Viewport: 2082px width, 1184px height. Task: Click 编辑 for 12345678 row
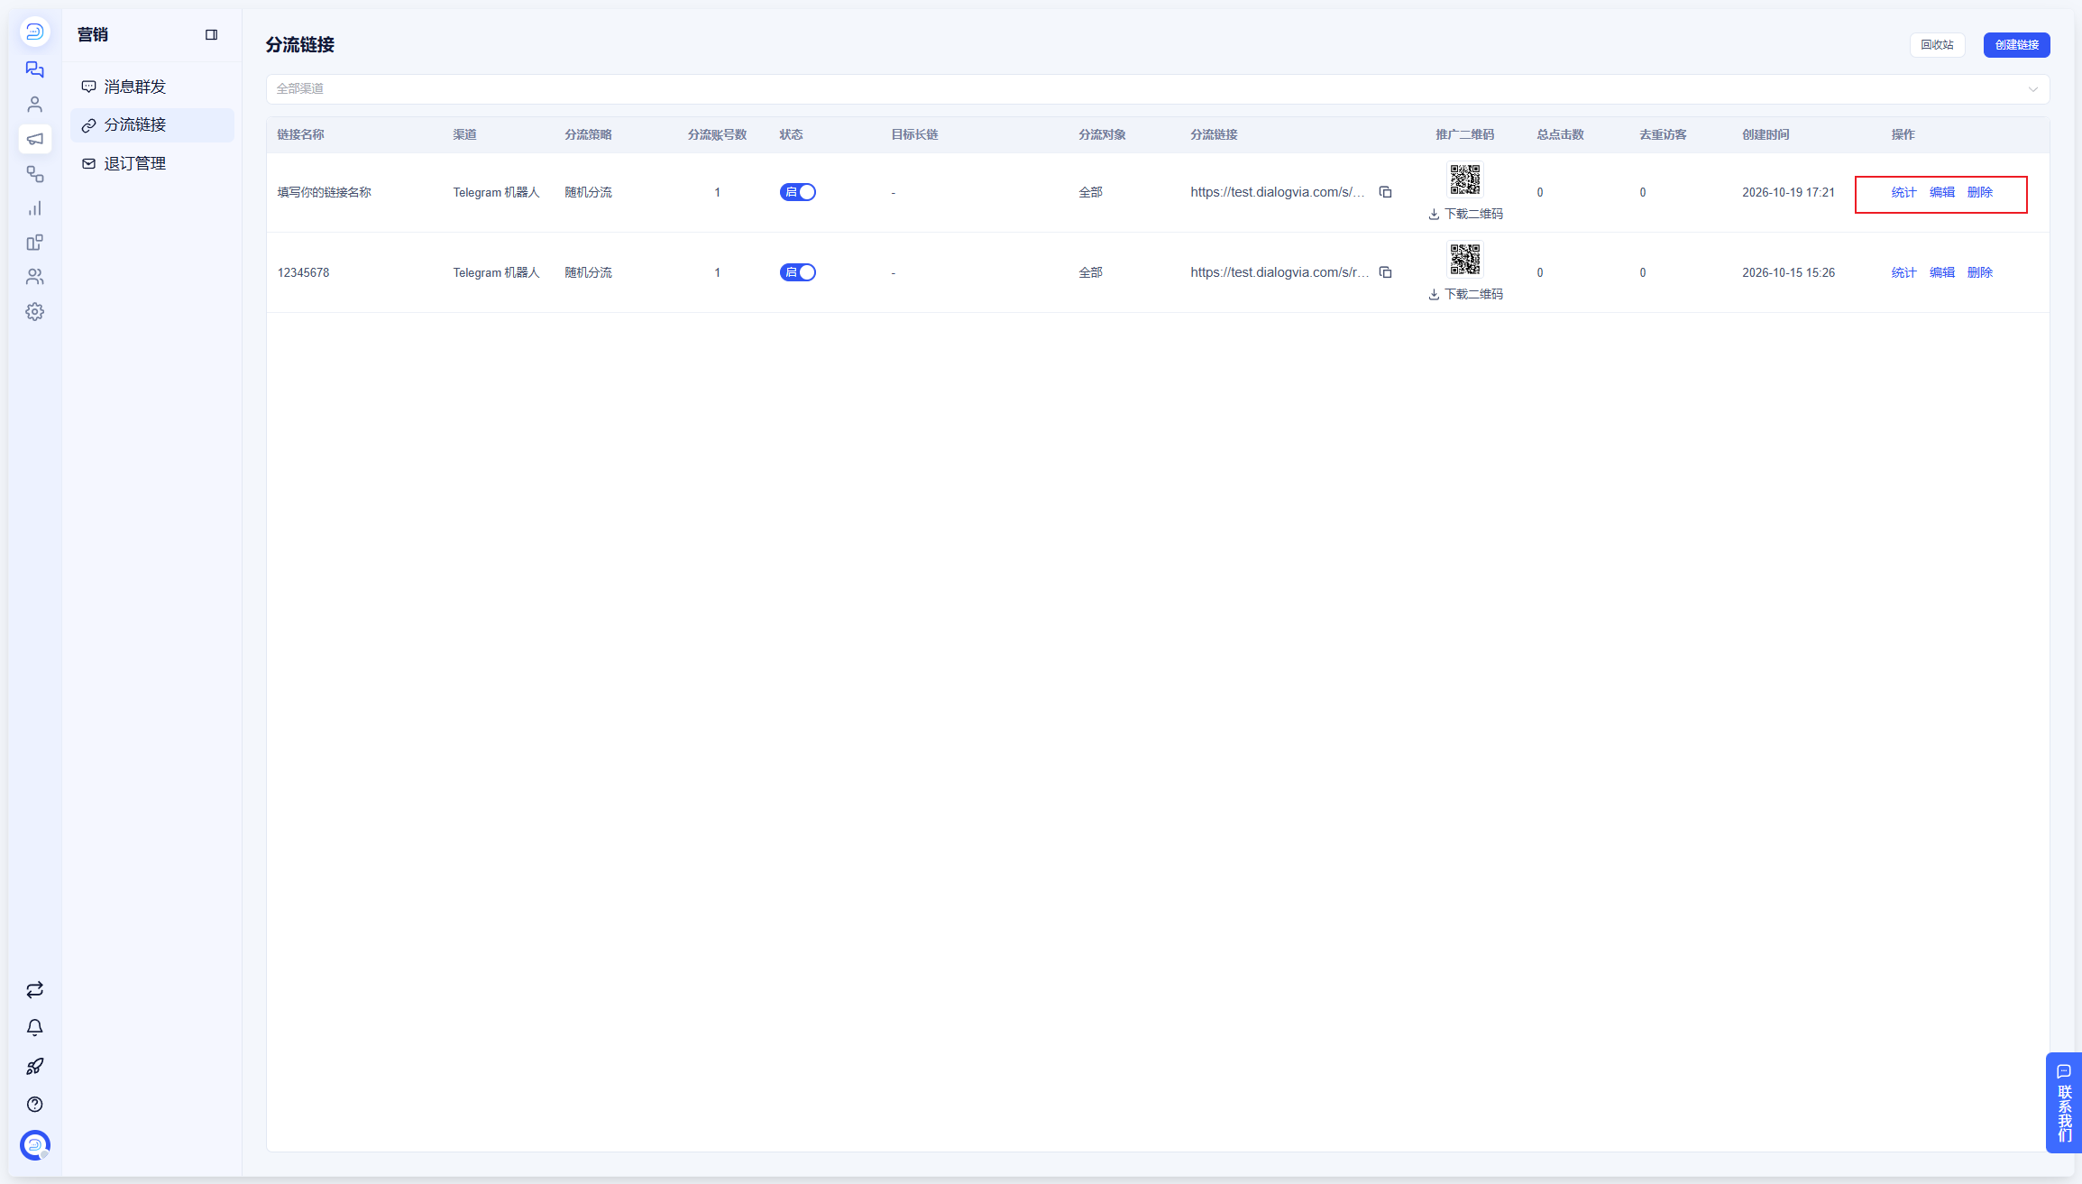(x=1941, y=272)
